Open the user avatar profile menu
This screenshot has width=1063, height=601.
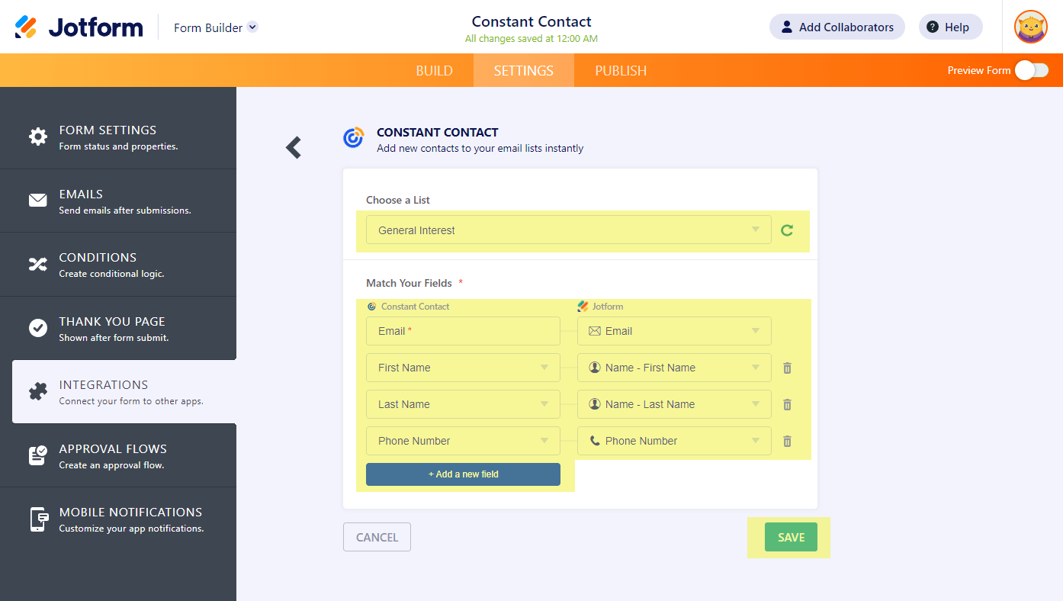1030,27
